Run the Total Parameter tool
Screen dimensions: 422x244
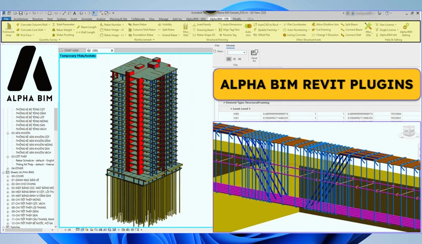(x=63, y=25)
